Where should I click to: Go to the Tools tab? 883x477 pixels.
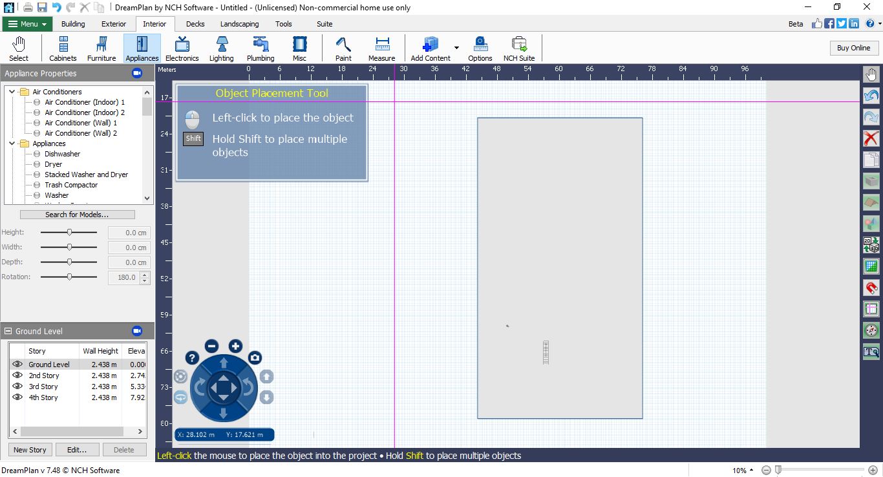click(284, 24)
